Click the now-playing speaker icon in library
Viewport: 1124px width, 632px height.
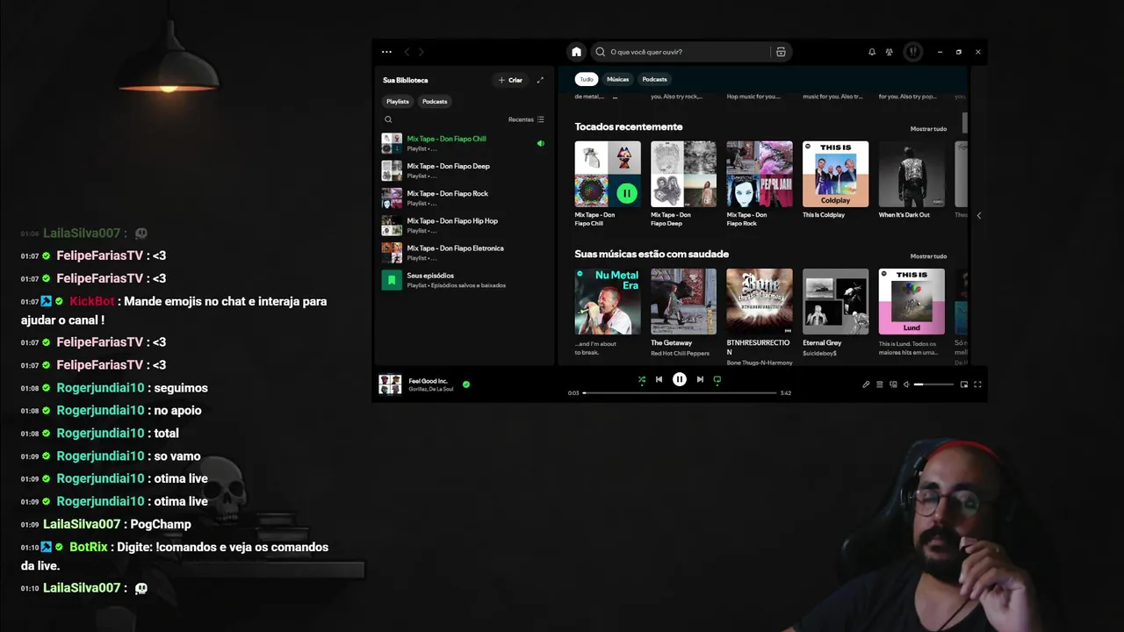[x=540, y=143]
